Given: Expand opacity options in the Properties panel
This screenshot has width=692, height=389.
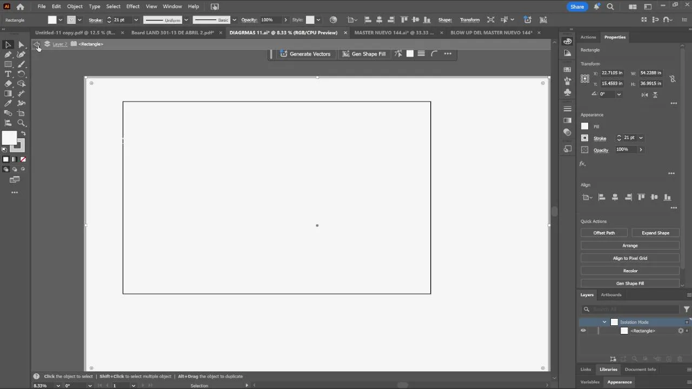Looking at the screenshot, I should pos(641,150).
